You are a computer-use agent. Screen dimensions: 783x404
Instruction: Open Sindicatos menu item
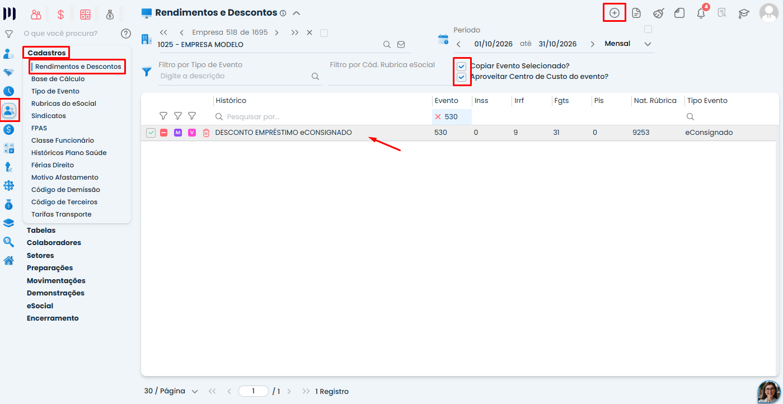click(49, 116)
